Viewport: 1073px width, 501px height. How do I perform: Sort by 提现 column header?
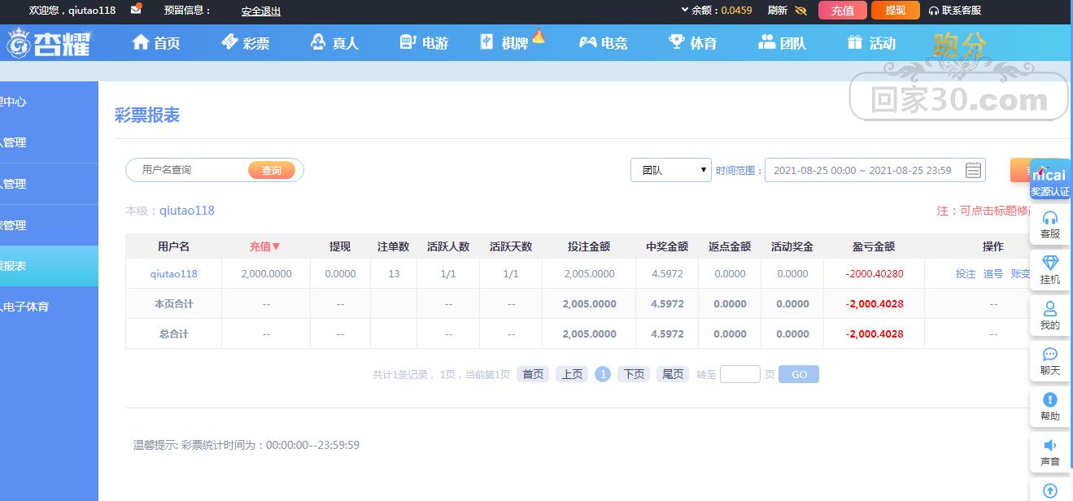[340, 246]
